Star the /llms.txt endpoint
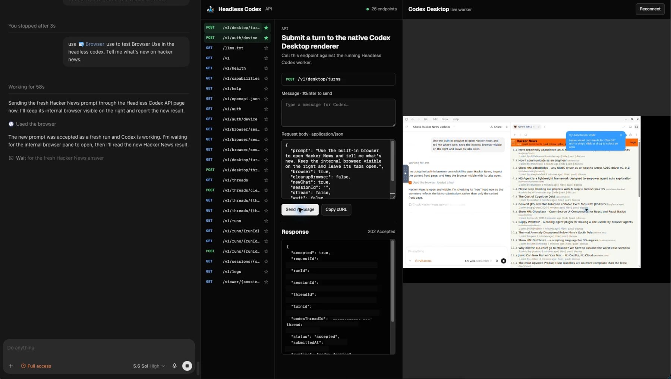 click(x=266, y=48)
